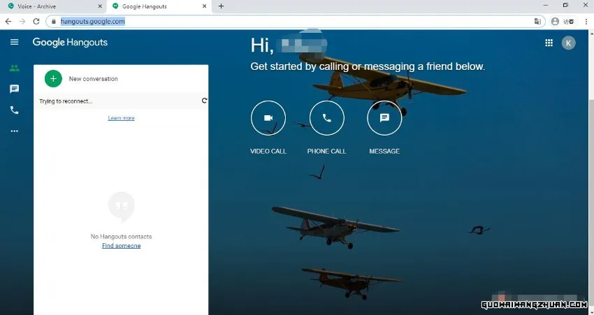Open the Google apps grid

pyautogui.click(x=549, y=43)
